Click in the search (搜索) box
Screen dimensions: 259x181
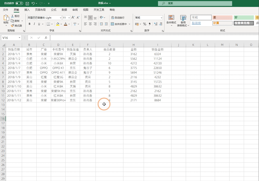[195, 3]
